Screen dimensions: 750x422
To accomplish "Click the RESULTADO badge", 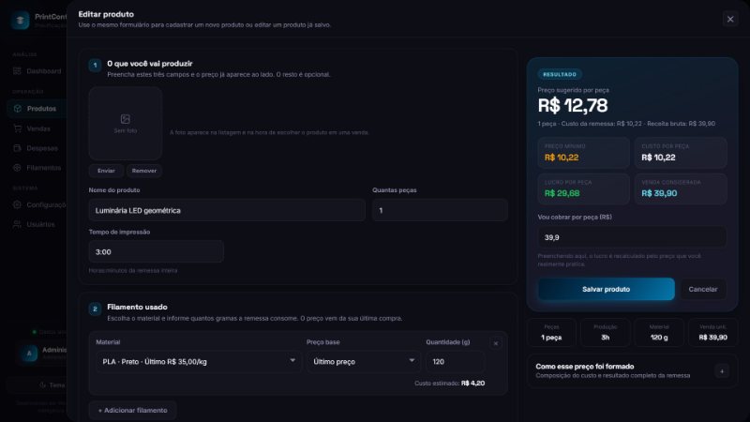I will 560,75.
